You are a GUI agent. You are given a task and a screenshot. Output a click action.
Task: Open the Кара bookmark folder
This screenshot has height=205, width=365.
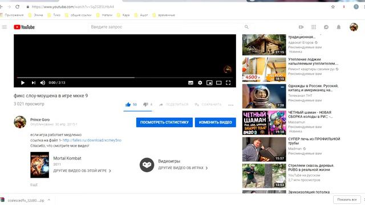tap(123, 15)
